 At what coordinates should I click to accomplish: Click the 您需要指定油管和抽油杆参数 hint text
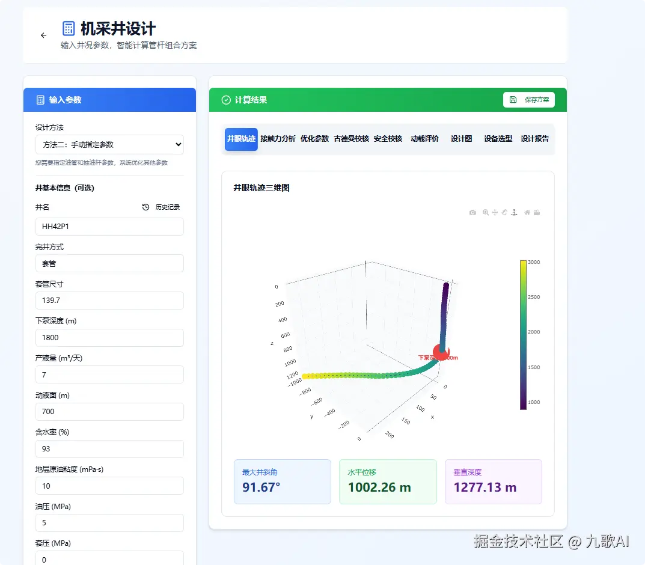(101, 163)
